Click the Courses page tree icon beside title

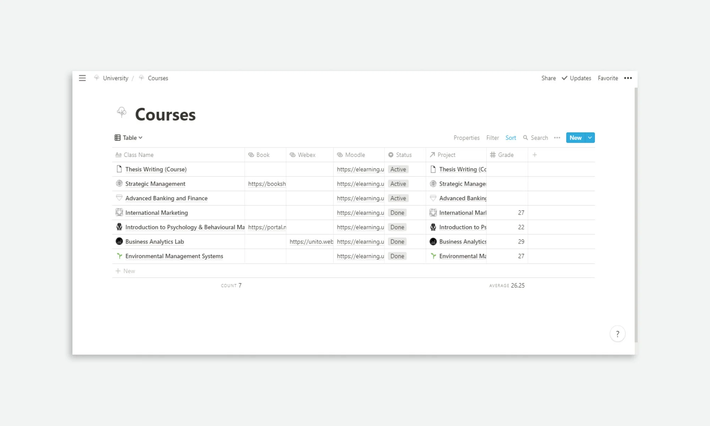click(122, 113)
